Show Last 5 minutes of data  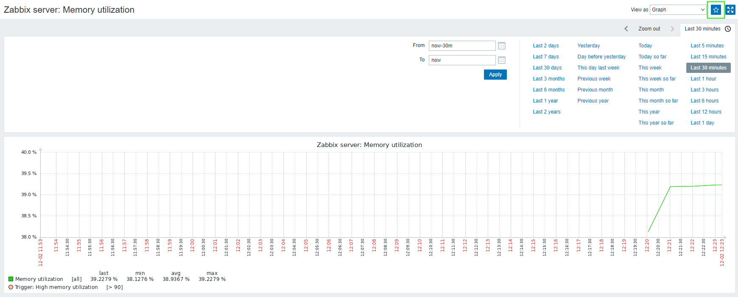(x=707, y=46)
